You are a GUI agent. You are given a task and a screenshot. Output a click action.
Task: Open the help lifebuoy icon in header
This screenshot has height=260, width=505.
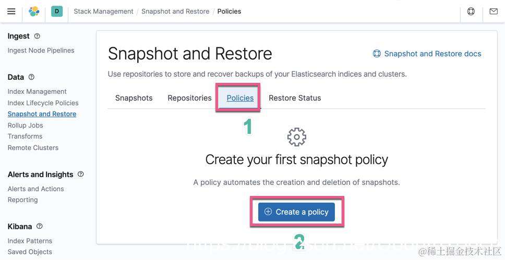pyautogui.click(x=471, y=11)
